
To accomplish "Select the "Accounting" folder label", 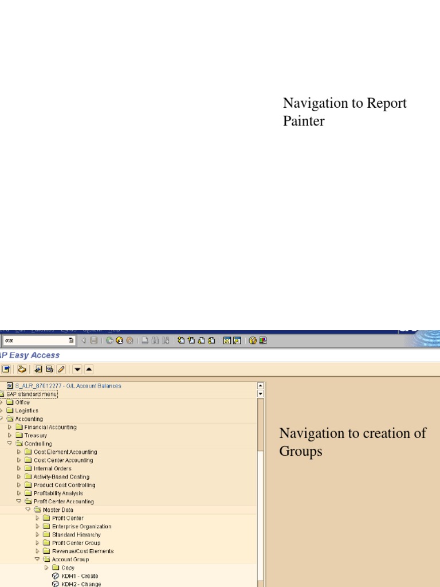I will [x=29, y=419].
